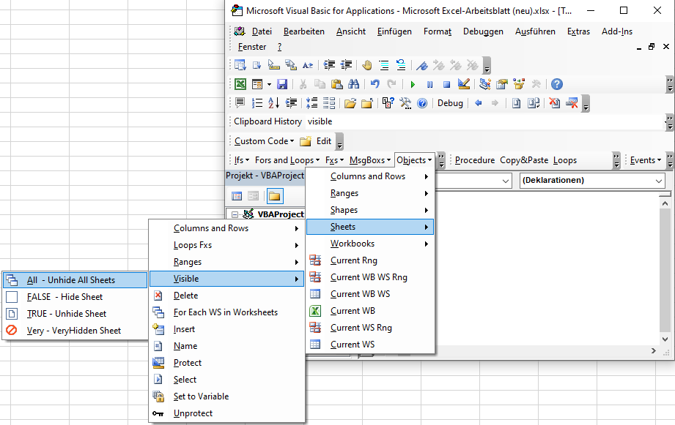Click the blue left arrow navigation icon
Image resolution: width=675 pixels, height=425 pixels.
[479, 103]
